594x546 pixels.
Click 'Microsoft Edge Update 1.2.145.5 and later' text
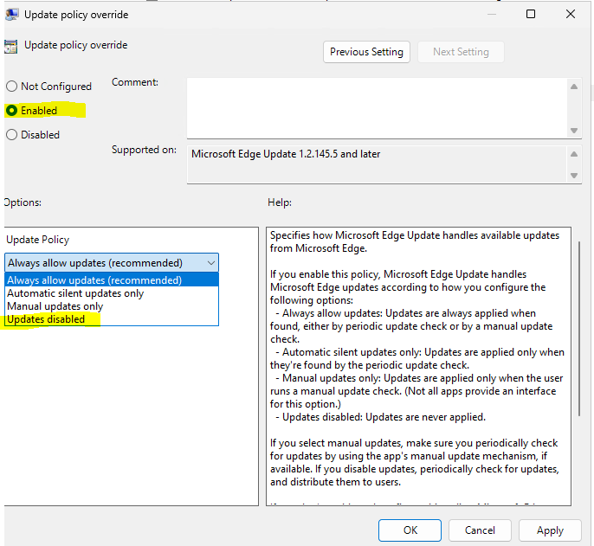pyautogui.click(x=286, y=154)
